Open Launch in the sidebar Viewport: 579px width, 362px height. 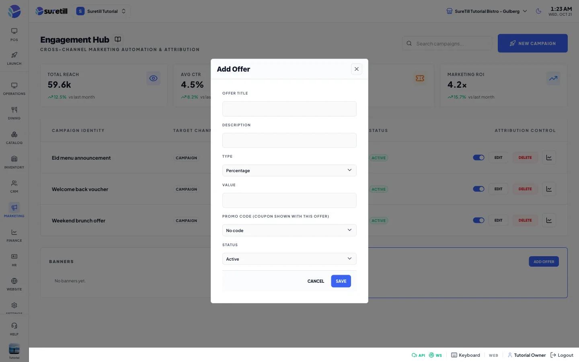tap(14, 58)
